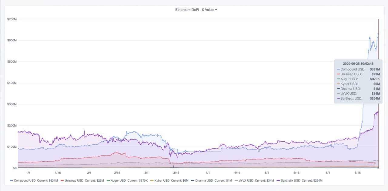Click the 5/16 date label on the x-axis
This screenshot has height=191, width=388.
point(296,173)
